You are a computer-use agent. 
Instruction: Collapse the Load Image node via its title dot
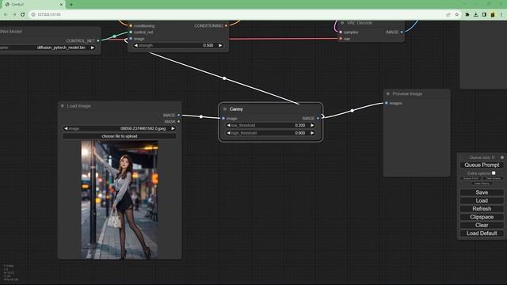tap(63, 106)
